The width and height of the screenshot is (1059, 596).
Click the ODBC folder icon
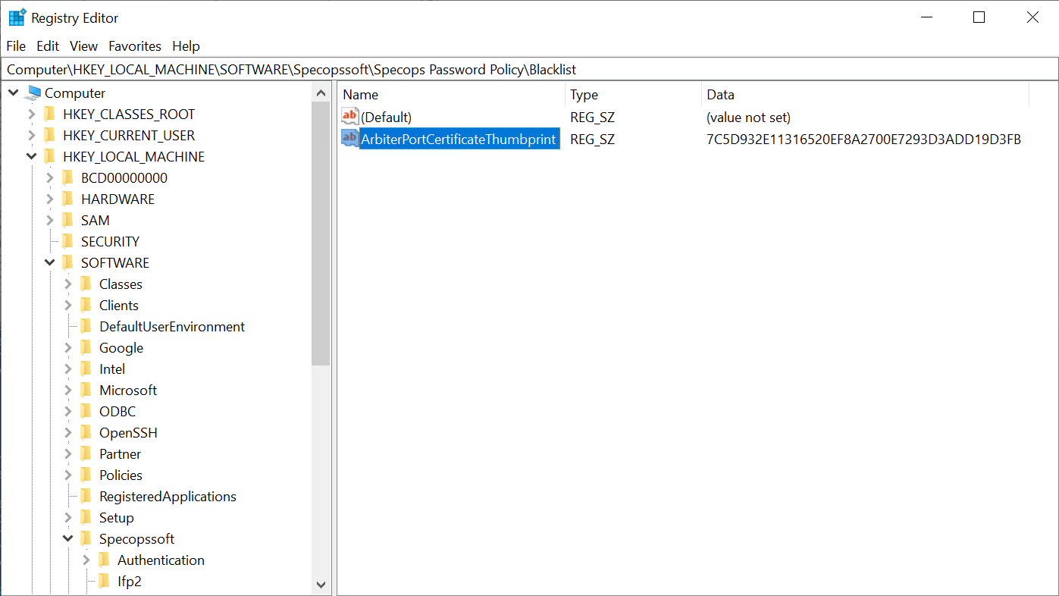[x=86, y=412]
